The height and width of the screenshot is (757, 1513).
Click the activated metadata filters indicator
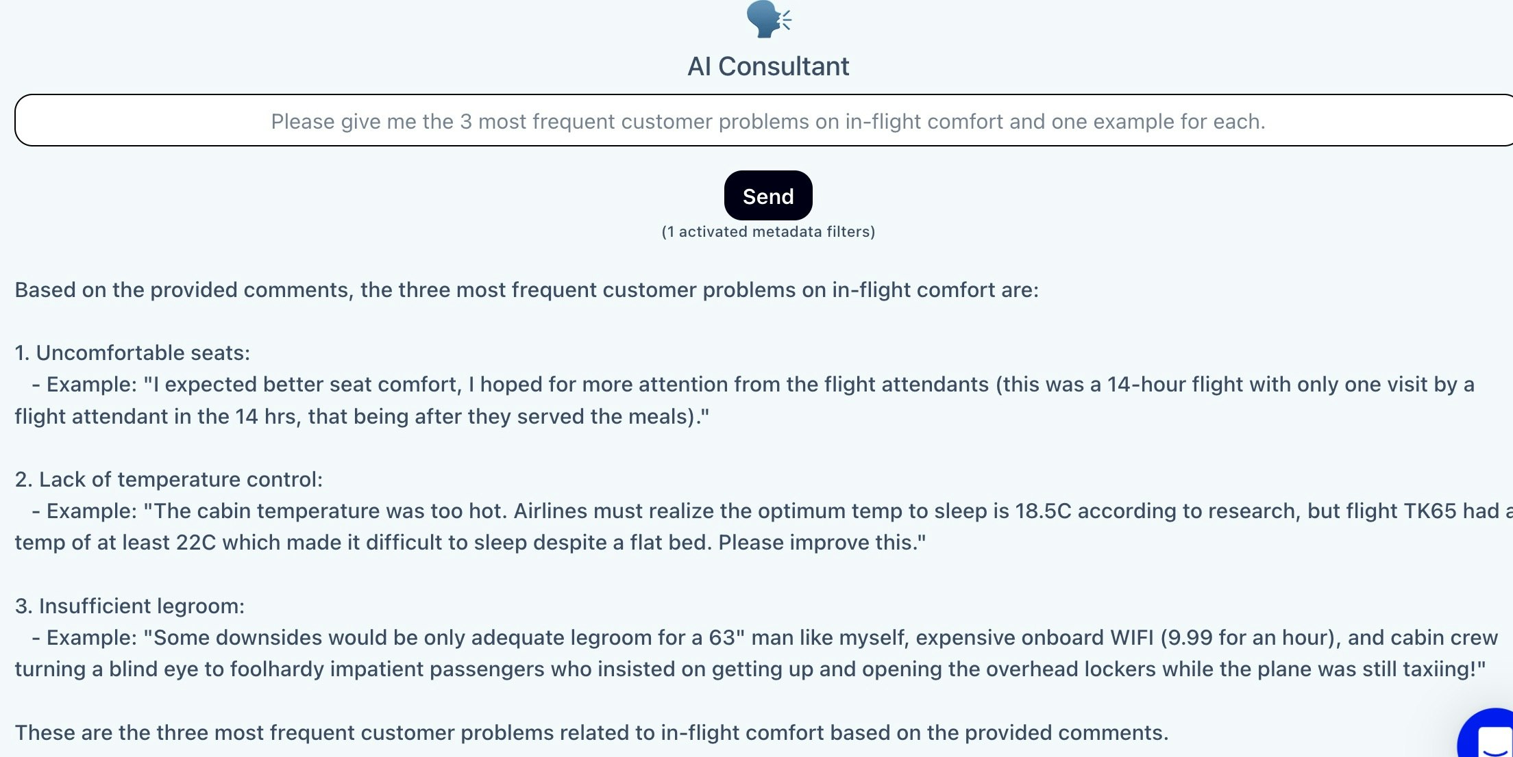point(767,231)
